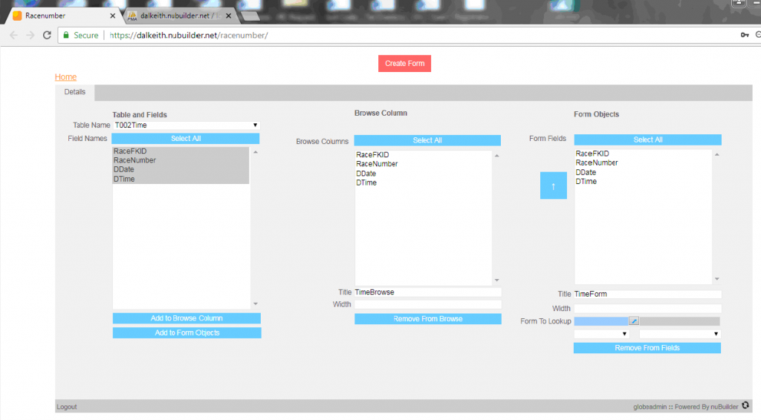Click the key icon in address bar
The image size is (761, 420).
click(x=745, y=35)
